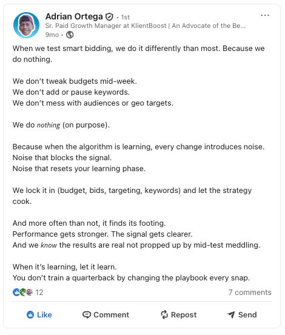This screenshot has width=285, height=335.
Task: Click the green celebrate reaction icon
Action: 23,293
